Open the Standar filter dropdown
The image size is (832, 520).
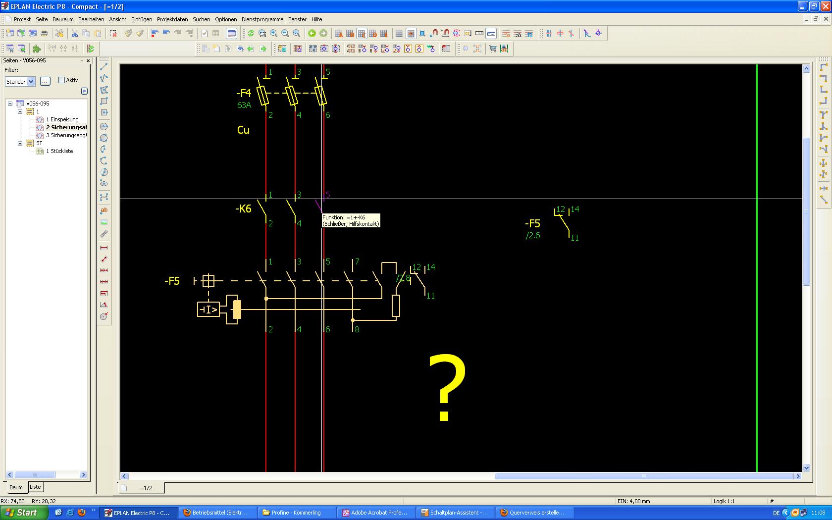point(31,82)
